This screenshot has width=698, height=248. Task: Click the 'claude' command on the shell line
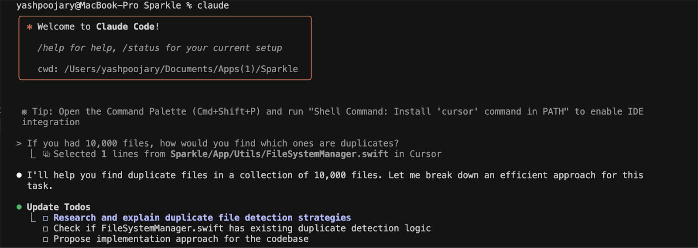coord(213,6)
